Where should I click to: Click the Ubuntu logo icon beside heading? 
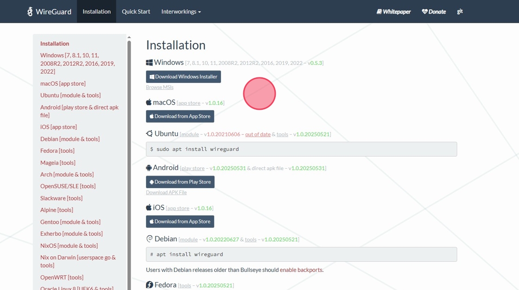[149, 134]
